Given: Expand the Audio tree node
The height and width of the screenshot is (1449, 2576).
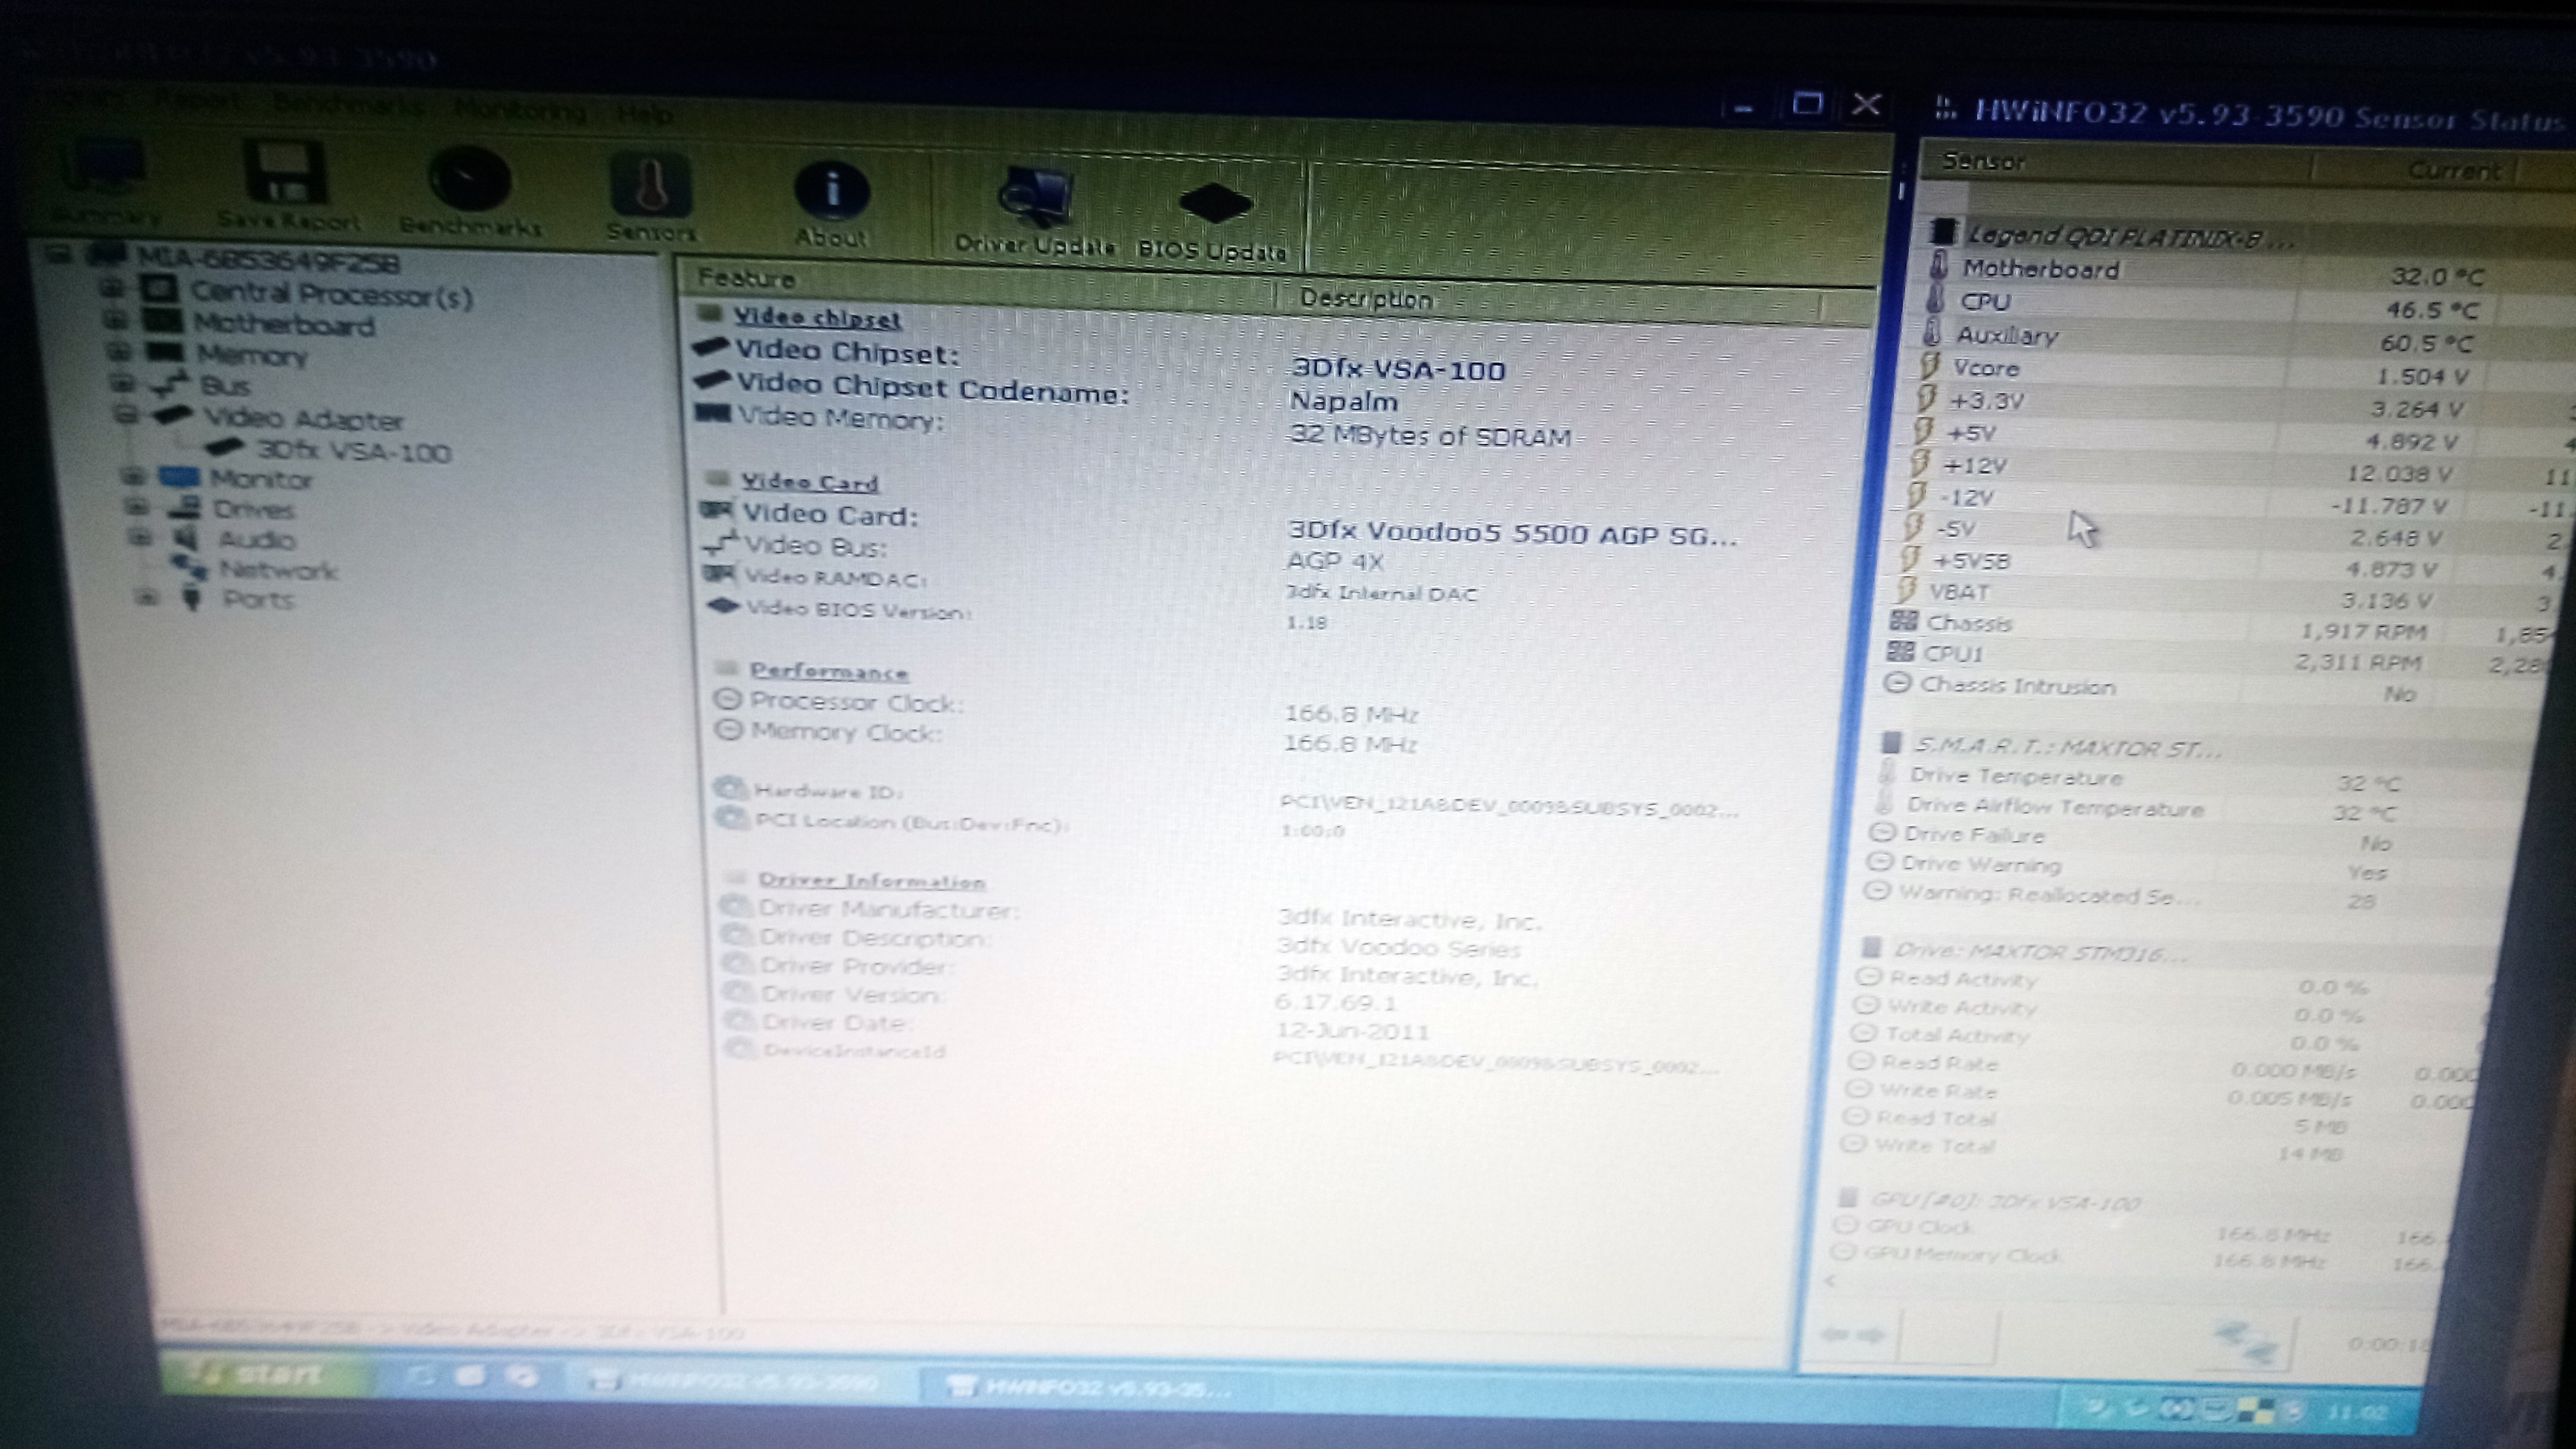Looking at the screenshot, I should 141,537.
